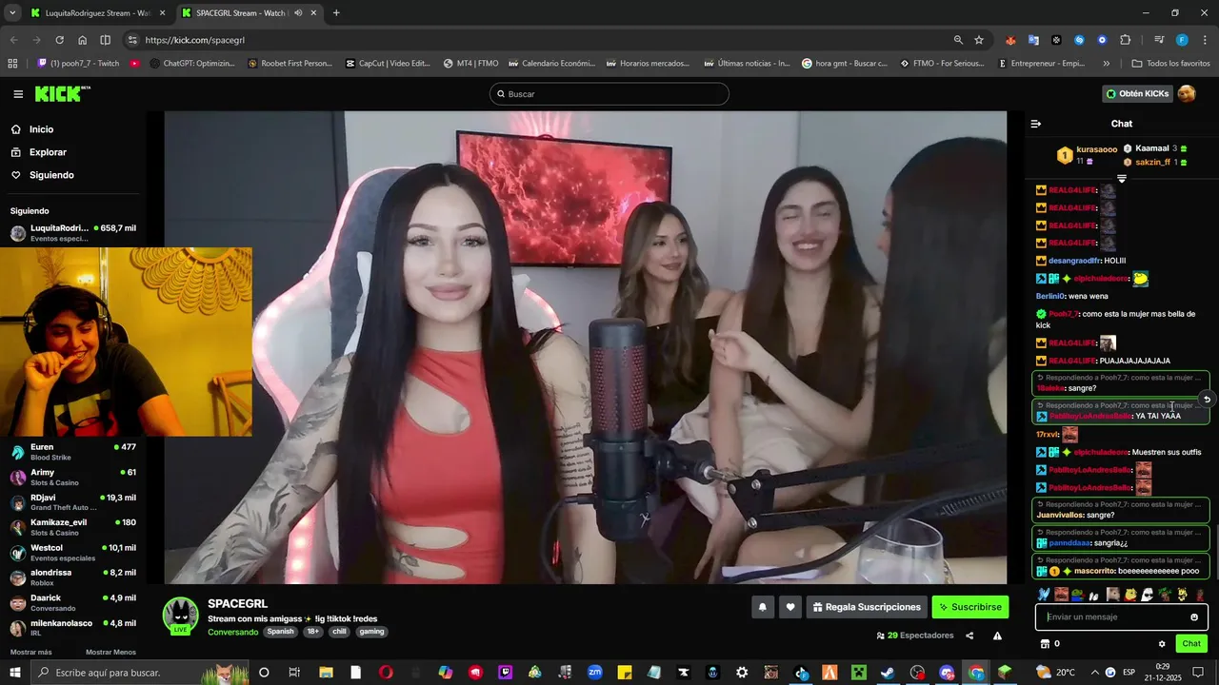Open the Windows notification center
The height and width of the screenshot is (685, 1219).
coord(1198,673)
